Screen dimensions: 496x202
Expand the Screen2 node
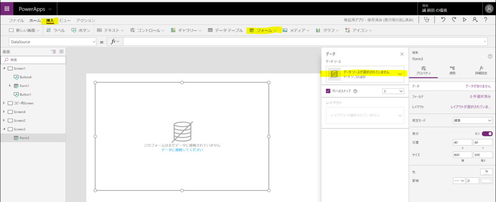pyautogui.click(x=4, y=120)
